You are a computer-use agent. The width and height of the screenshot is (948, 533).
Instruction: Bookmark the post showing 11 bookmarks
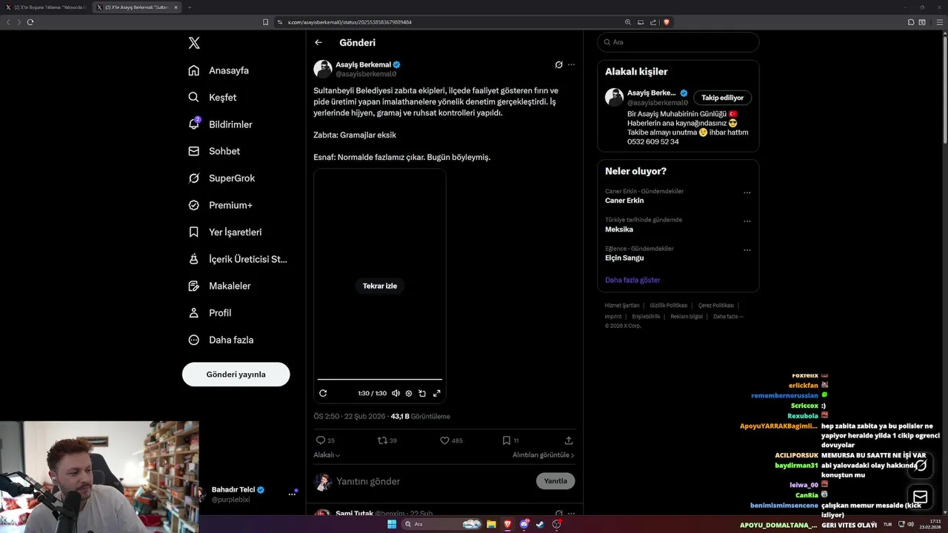click(510, 440)
